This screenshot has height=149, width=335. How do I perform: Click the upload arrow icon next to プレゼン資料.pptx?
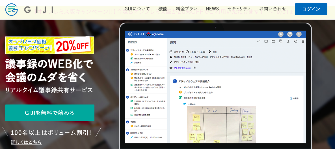[x=194, y=68]
